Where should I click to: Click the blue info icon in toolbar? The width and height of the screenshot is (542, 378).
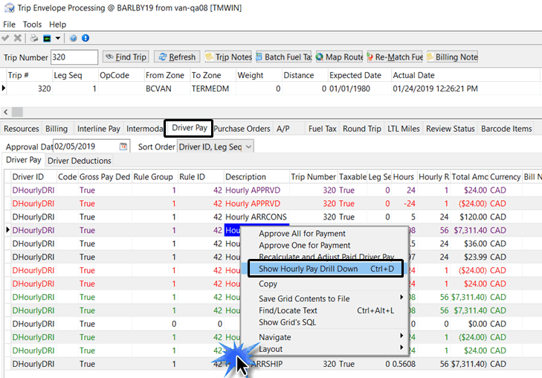(x=86, y=38)
